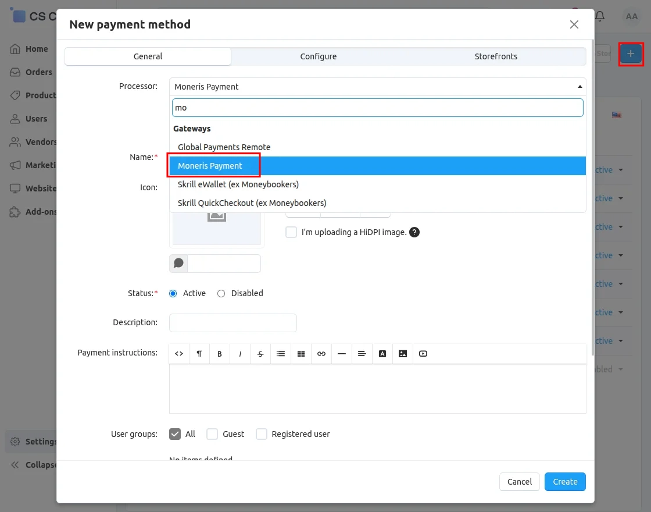The image size is (651, 512).
Task: Click the payment instructions text area
Action: pos(377,389)
